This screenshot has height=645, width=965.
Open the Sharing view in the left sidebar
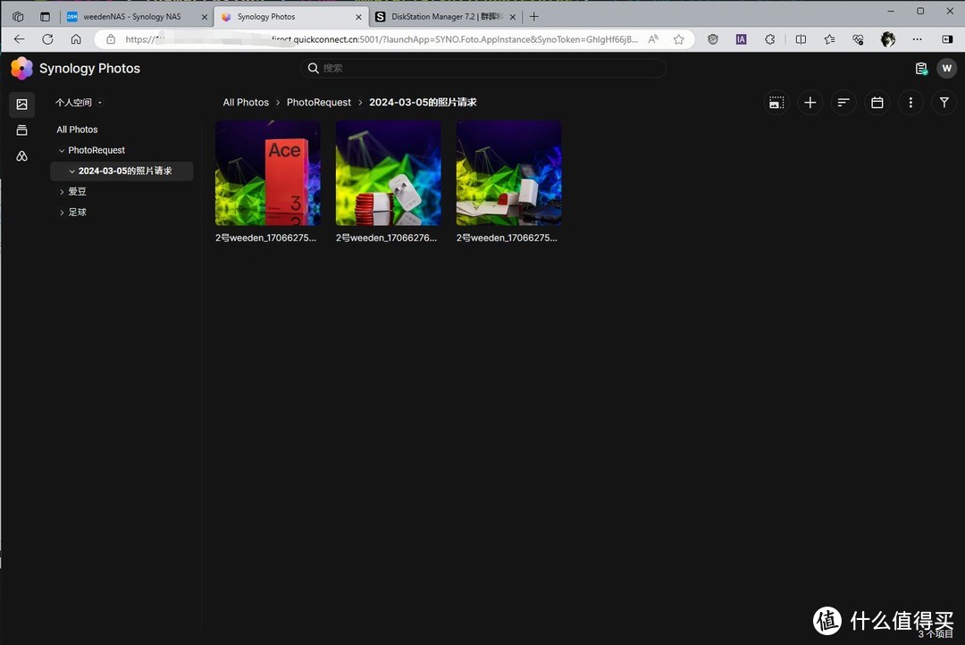pyautogui.click(x=21, y=156)
